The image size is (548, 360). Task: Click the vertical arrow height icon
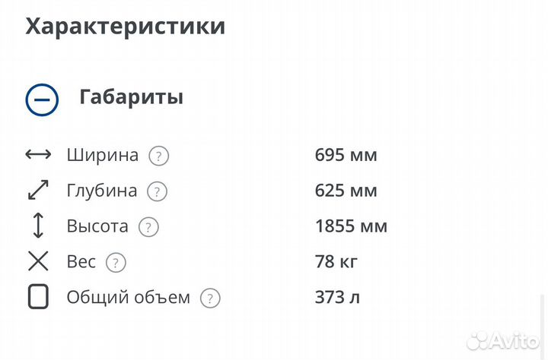click(x=38, y=226)
